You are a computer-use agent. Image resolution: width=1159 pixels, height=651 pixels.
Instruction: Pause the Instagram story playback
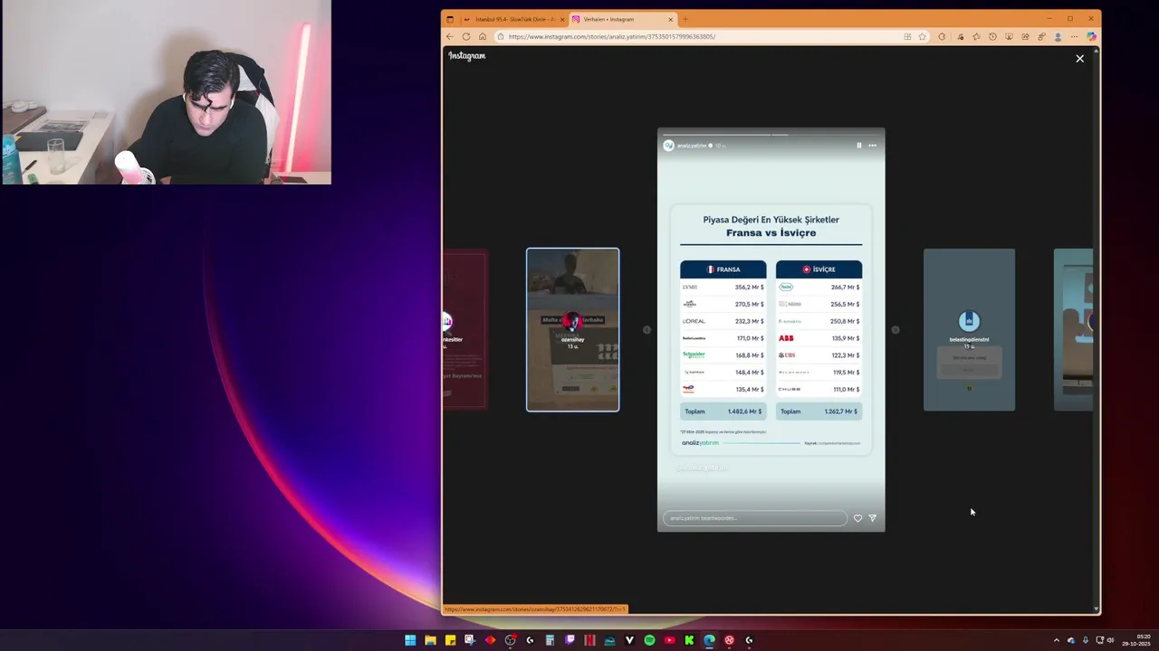coord(859,146)
